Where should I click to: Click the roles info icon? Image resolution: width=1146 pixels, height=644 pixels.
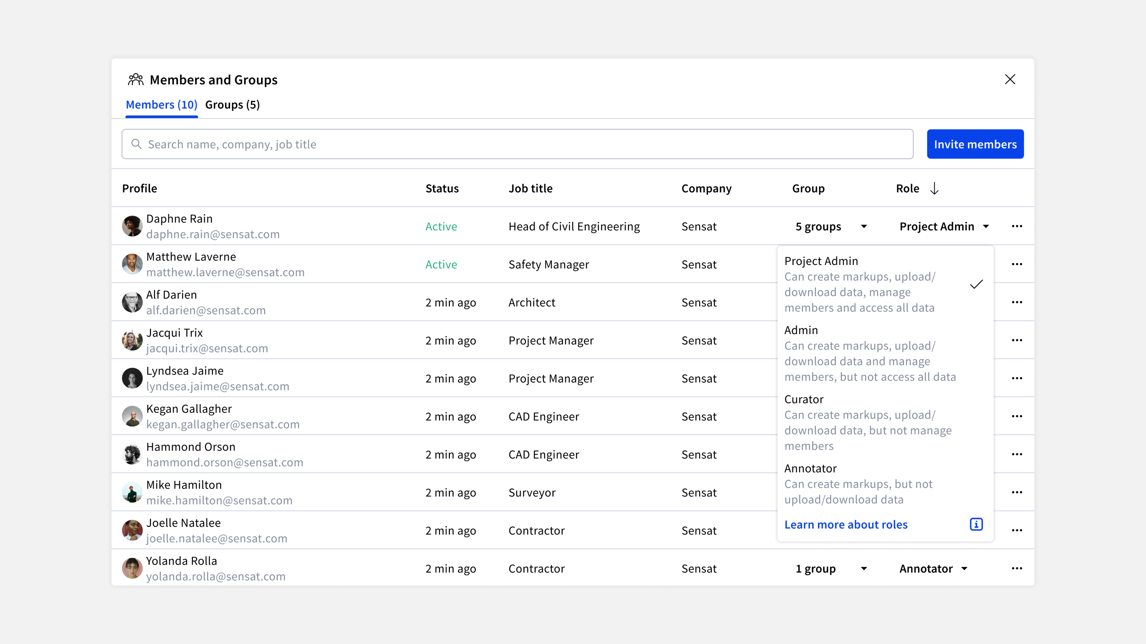click(x=976, y=524)
